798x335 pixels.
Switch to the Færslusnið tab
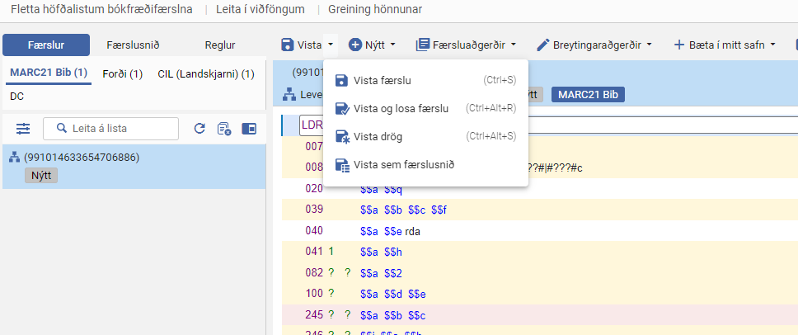pos(133,45)
